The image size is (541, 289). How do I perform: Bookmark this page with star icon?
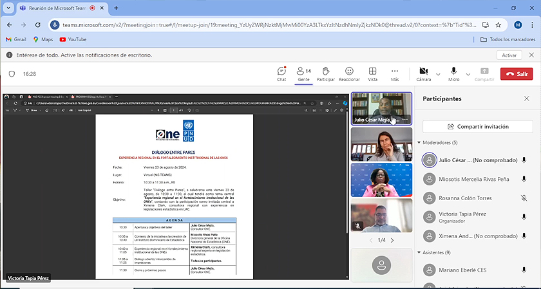pos(498,25)
